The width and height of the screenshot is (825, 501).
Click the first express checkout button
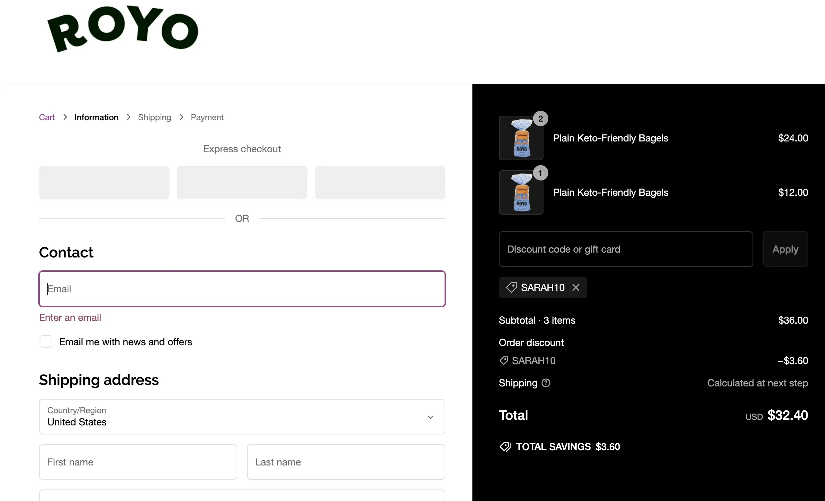[x=104, y=183]
